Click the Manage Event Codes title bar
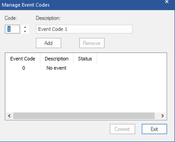 pyautogui.click(x=83, y=5)
